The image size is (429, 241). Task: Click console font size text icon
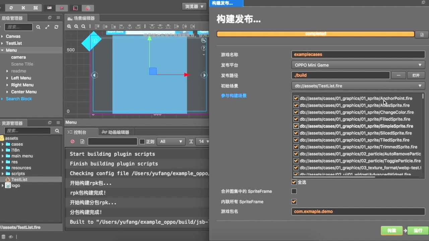coord(191,142)
